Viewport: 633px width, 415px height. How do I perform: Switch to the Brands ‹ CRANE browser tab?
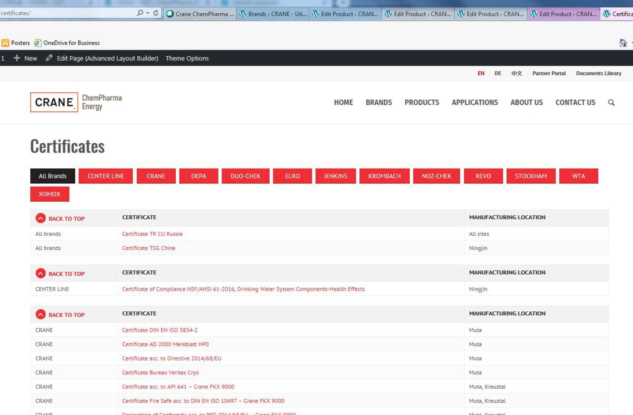click(x=273, y=14)
